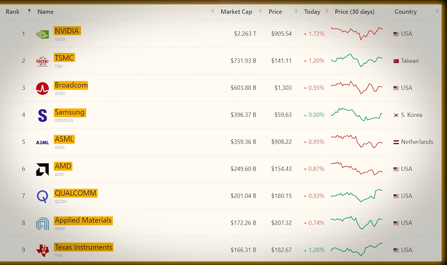This screenshot has height=265, width=447.
Task: Sort by Country column header
Action: [405, 12]
